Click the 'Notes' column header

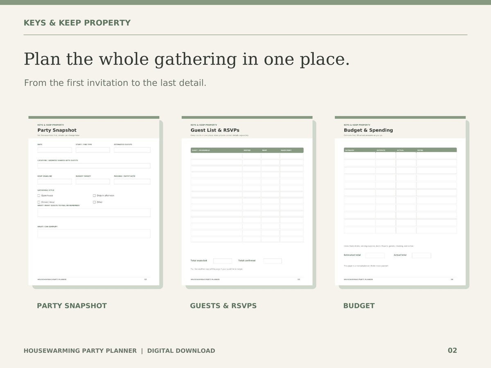click(x=420, y=150)
